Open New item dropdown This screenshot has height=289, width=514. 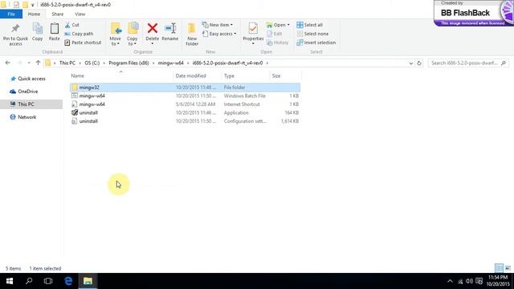[218, 25]
